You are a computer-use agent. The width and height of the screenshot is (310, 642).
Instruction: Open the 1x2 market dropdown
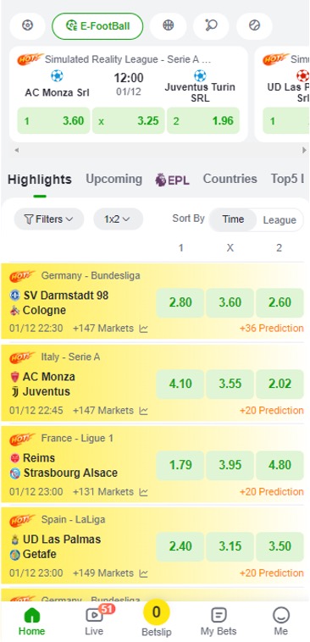[118, 219]
